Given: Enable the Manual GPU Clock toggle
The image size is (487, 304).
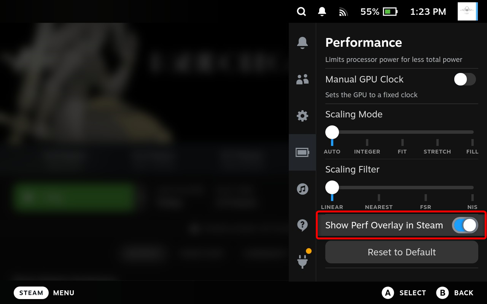Looking at the screenshot, I should [x=465, y=79].
